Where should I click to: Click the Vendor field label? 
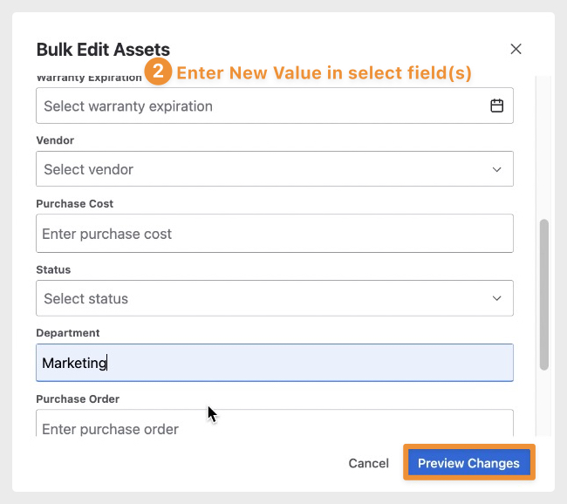click(x=55, y=140)
